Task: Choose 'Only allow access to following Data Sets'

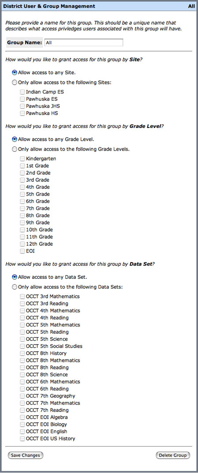Action: tap(14, 287)
